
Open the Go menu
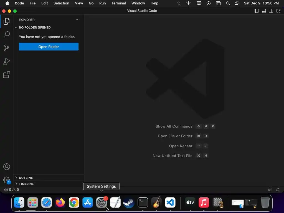pyautogui.click(x=91, y=3)
